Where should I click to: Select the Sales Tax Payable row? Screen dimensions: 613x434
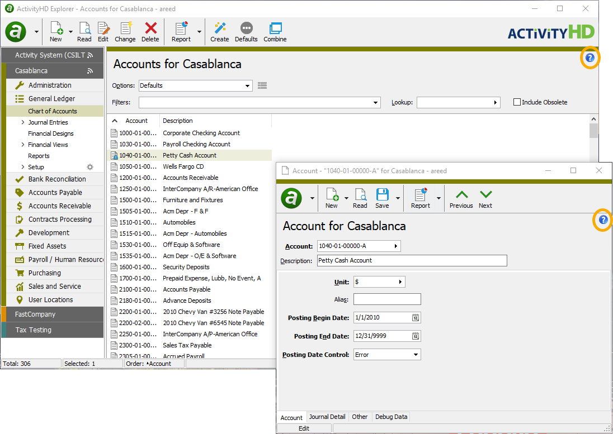[x=189, y=345]
